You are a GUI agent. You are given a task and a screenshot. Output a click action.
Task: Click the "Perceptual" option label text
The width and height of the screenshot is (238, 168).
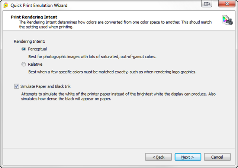37,49
